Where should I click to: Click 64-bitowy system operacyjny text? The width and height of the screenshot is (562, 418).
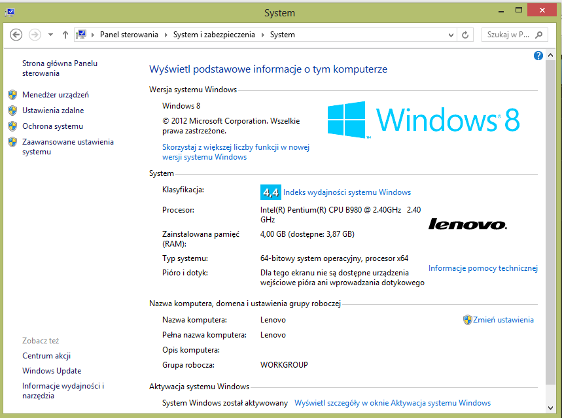(x=334, y=258)
